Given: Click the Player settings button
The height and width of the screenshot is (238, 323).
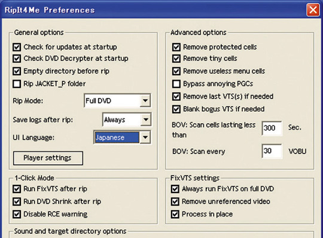Looking at the screenshot, I should [48, 158].
